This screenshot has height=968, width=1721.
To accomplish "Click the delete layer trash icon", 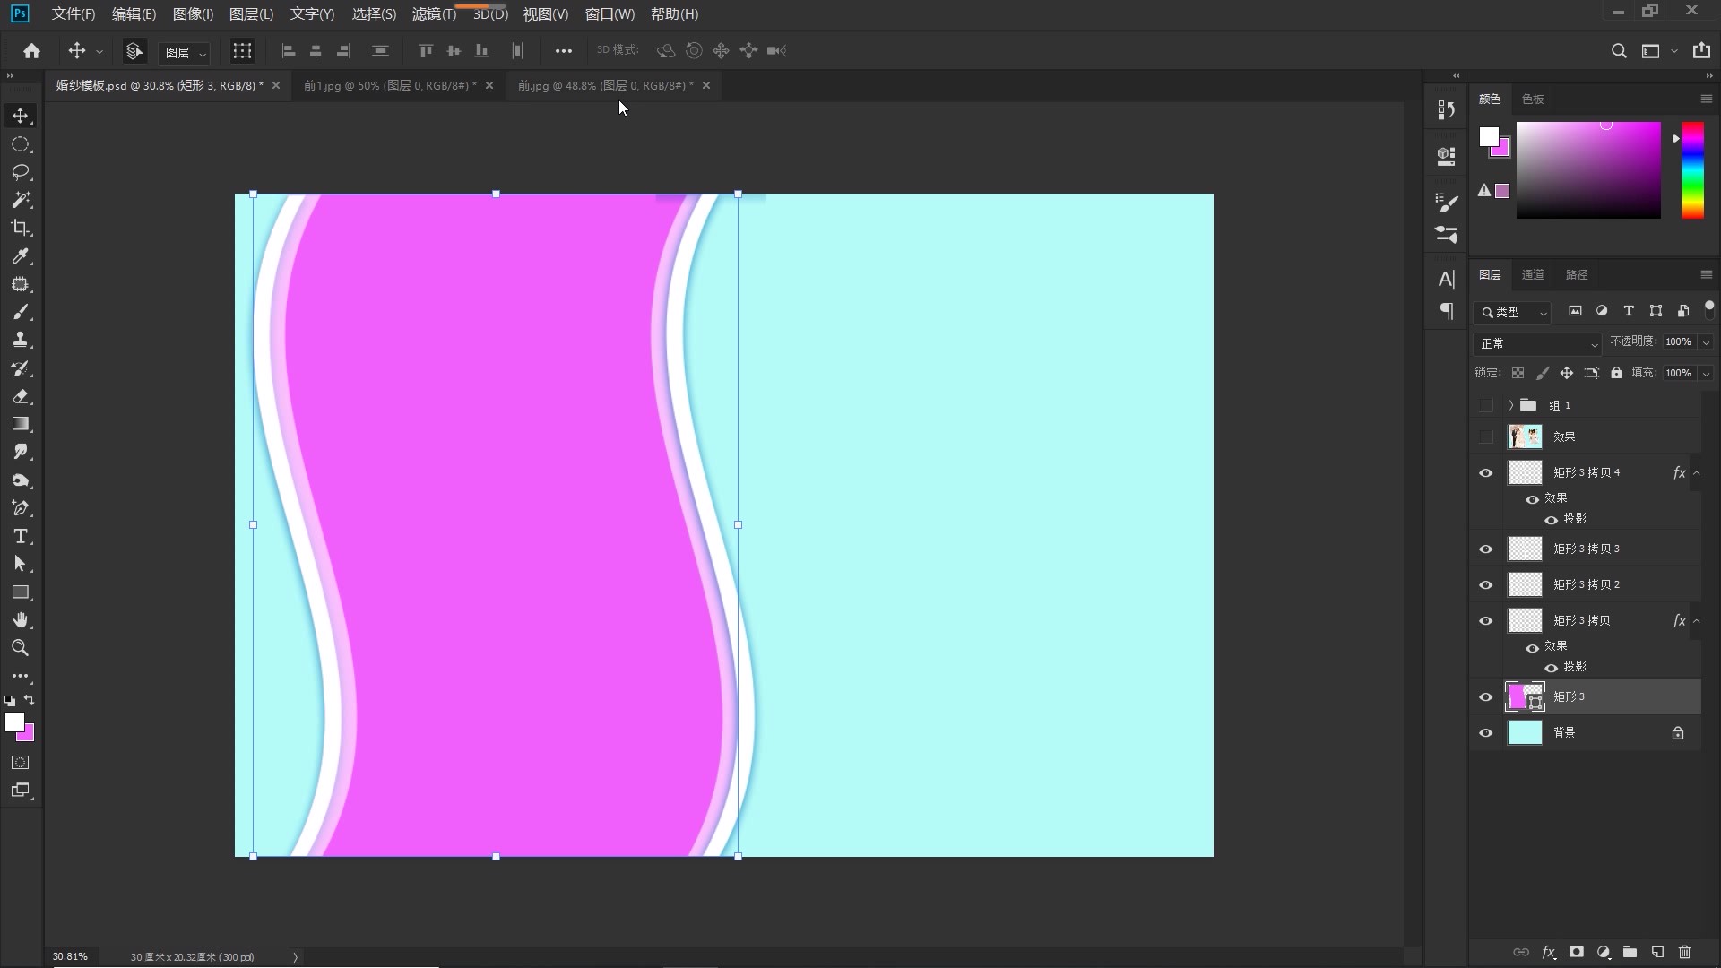I will coord(1684,952).
